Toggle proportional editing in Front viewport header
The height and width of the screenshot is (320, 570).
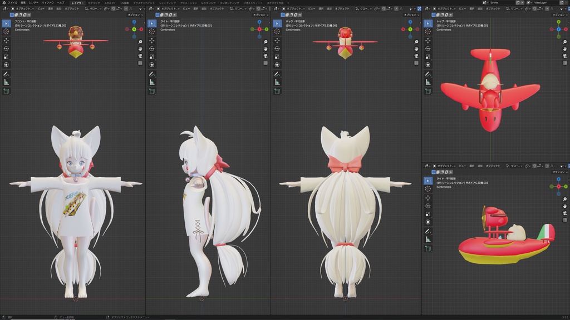pyautogui.click(x=126, y=9)
